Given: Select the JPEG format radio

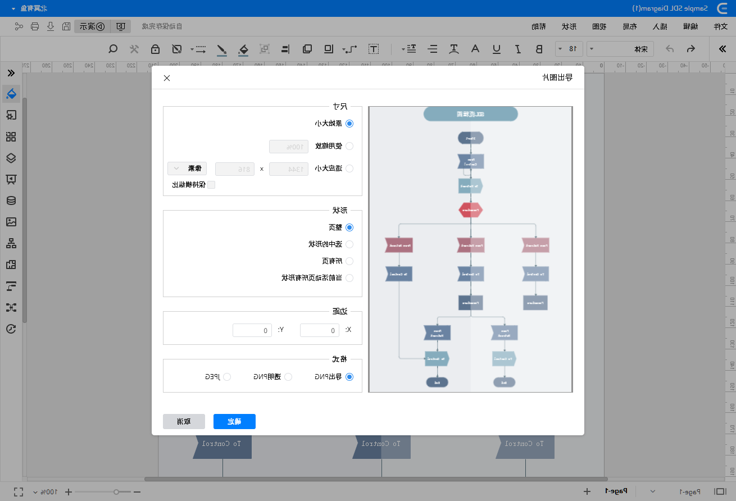Looking at the screenshot, I should tap(227, 377).
